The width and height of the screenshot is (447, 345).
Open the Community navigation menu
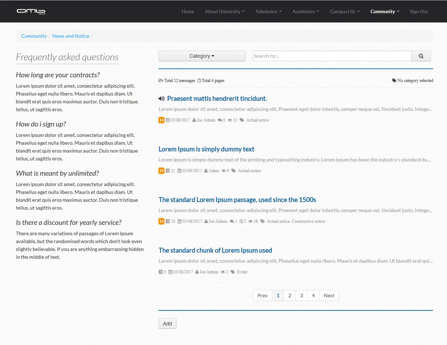pyautogui.click(x=385, y=11)
